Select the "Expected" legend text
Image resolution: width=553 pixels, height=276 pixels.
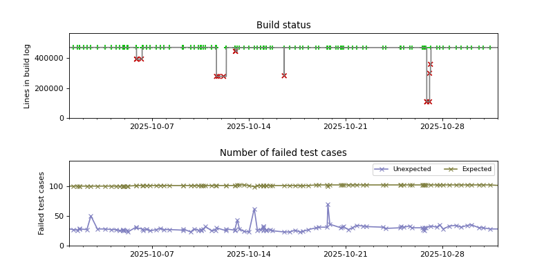pos(476,169)
